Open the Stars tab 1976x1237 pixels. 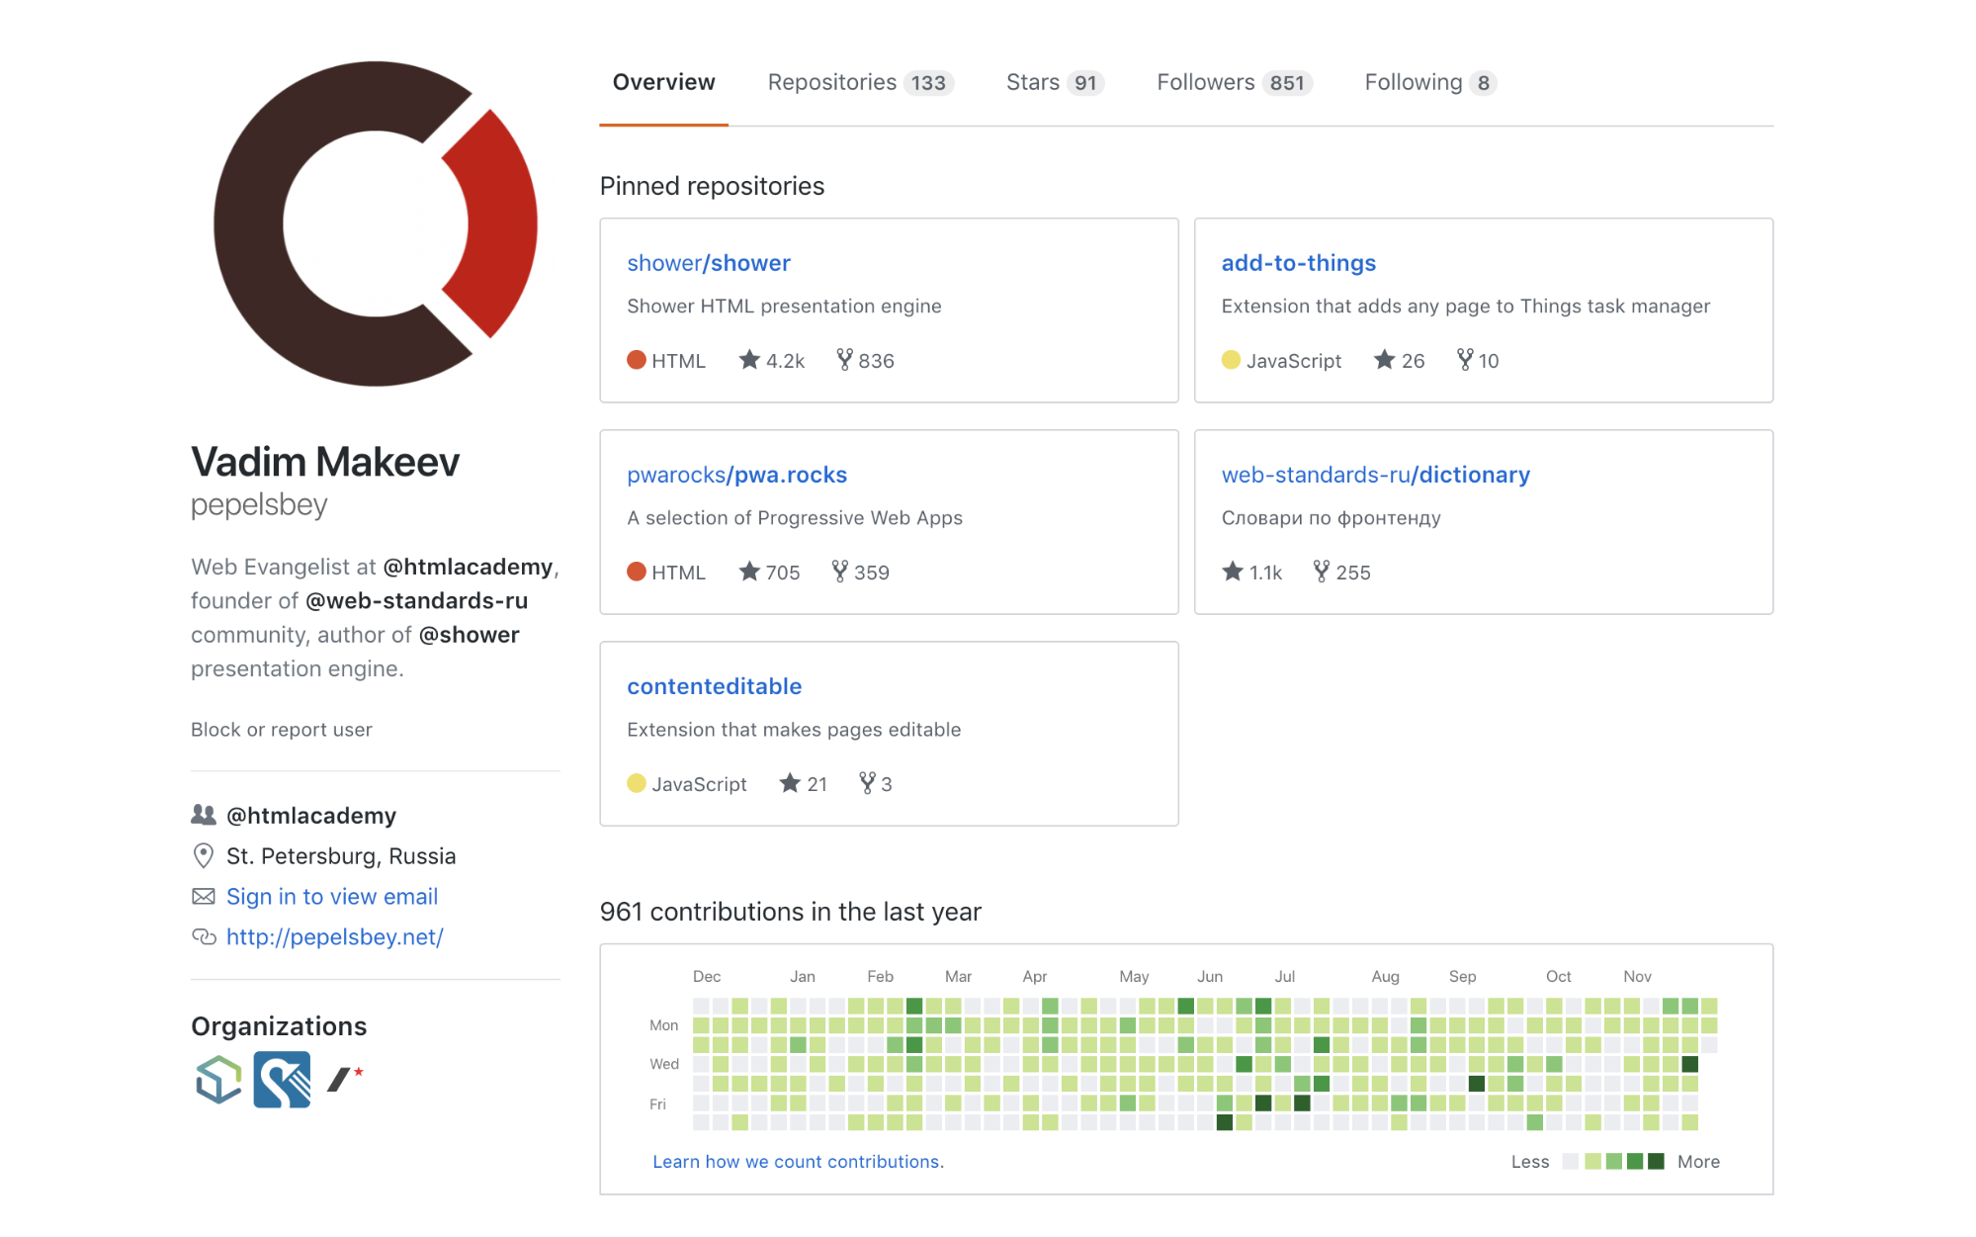1054,83
